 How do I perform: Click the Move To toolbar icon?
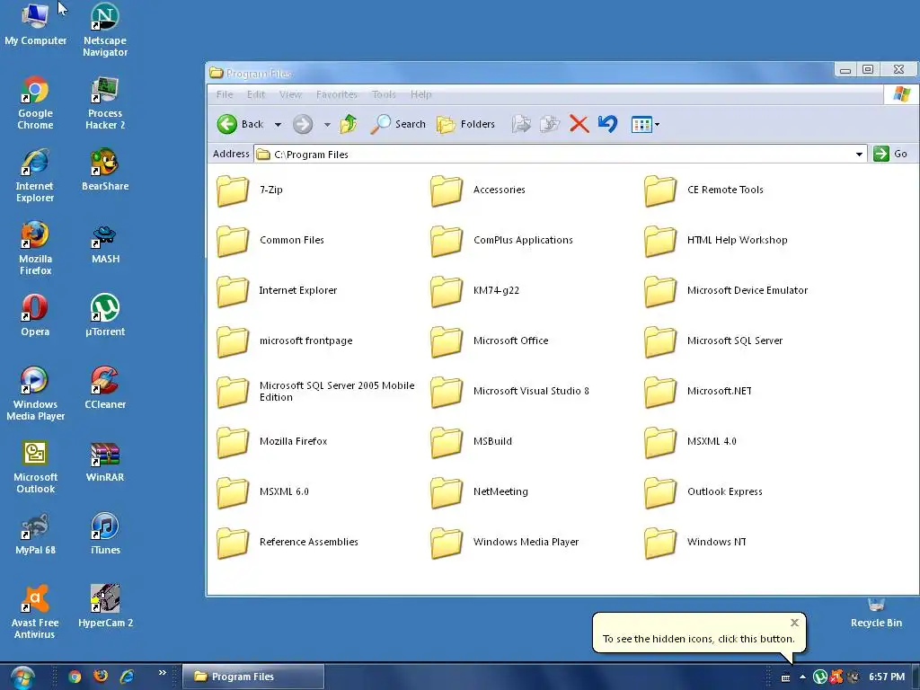(521, 124)
